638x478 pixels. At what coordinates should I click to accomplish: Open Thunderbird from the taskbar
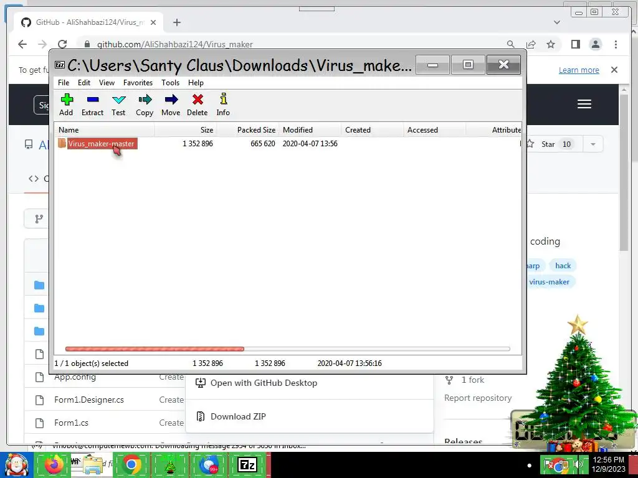(x=208, y=465)
